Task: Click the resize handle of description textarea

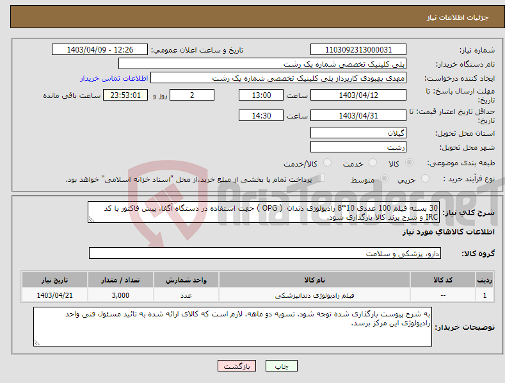Action: coord(92,219)
